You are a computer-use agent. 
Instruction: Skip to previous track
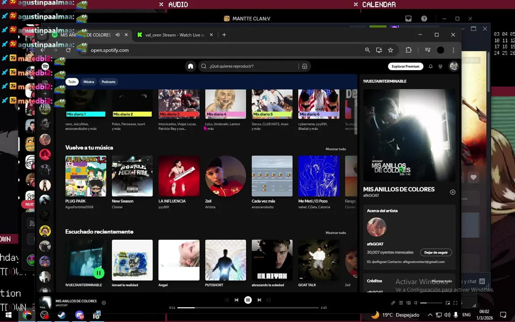click(x=236, y=300)
